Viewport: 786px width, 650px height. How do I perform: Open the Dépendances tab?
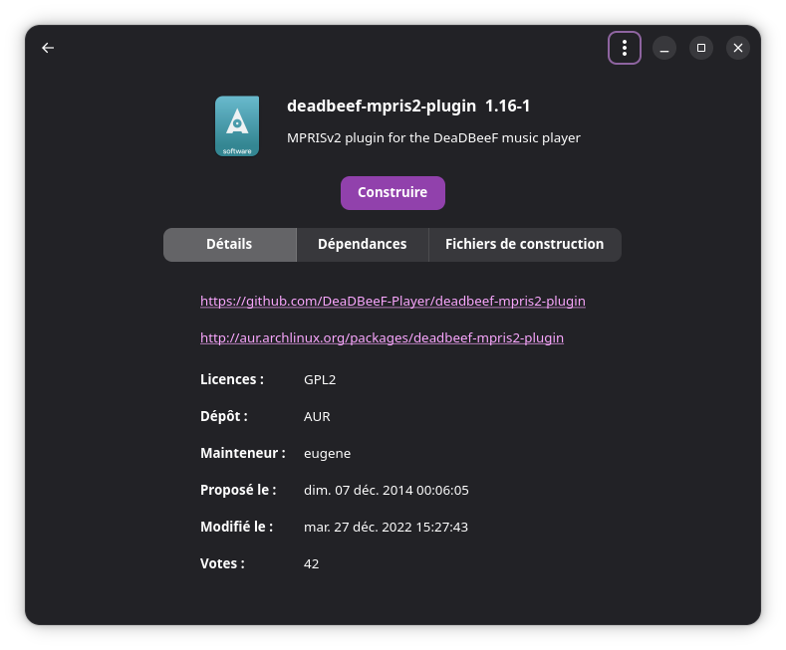362,245
